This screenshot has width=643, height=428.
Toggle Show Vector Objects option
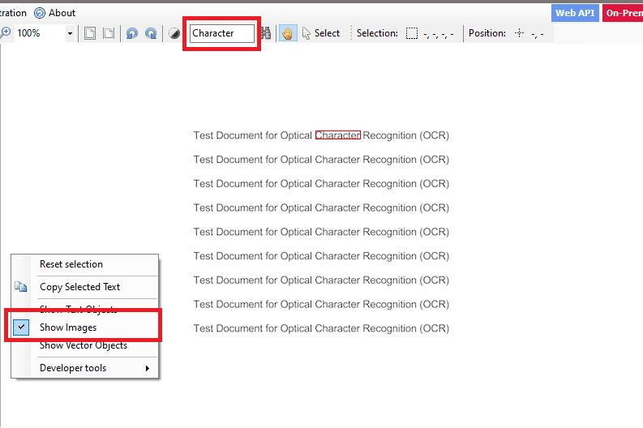(83, 346)
